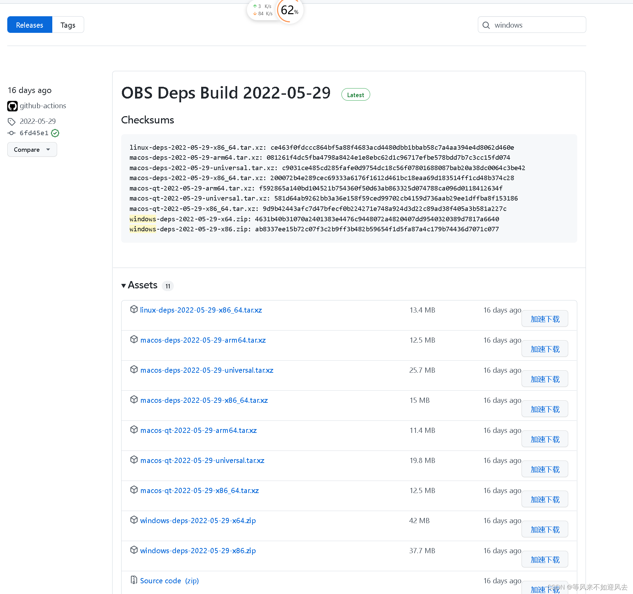Collapse the Assets section
This screenshot has width=633, height=594.
pyautogui.click(x=124, y=285)
